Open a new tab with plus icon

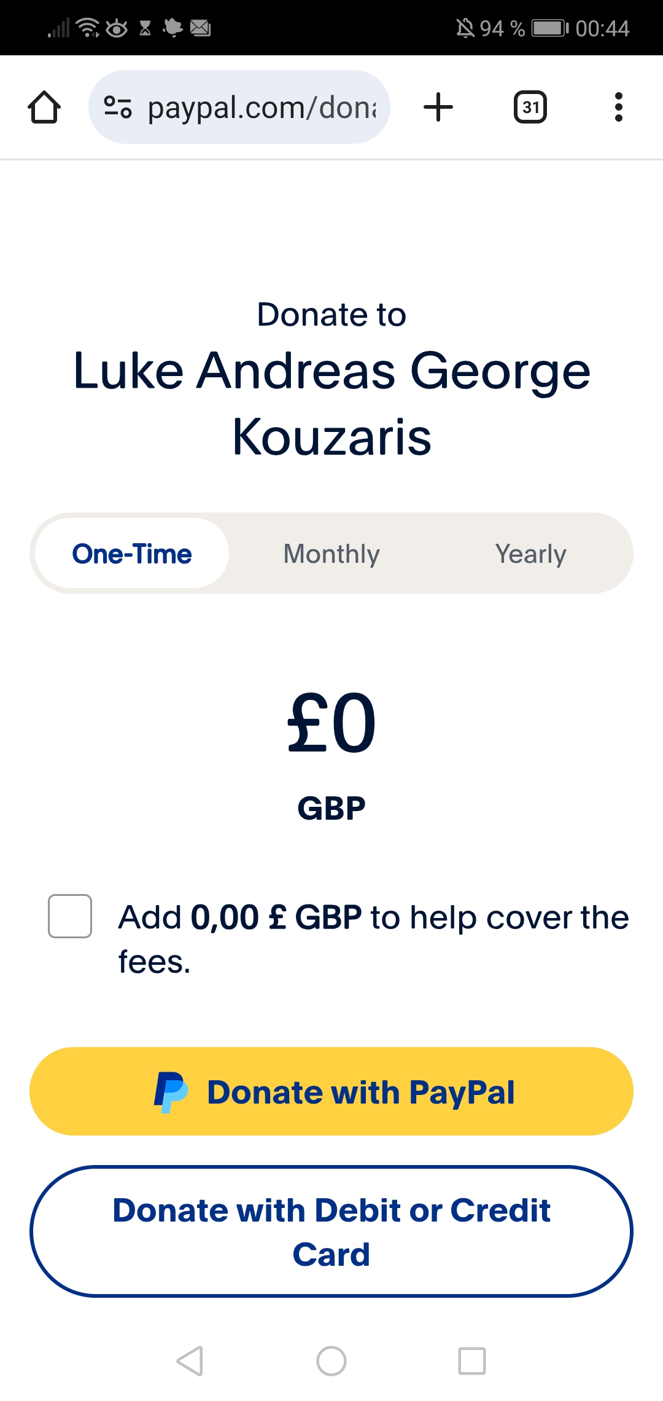click(x=438, y=107)
